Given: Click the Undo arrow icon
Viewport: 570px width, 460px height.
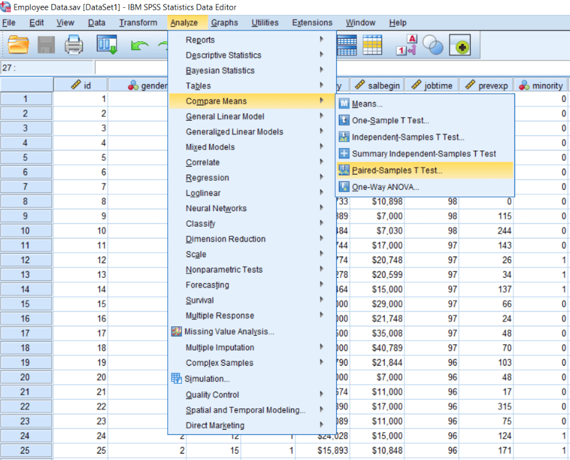Looking at the screenshot, I should pyautogui.click(x=139, y=45).
